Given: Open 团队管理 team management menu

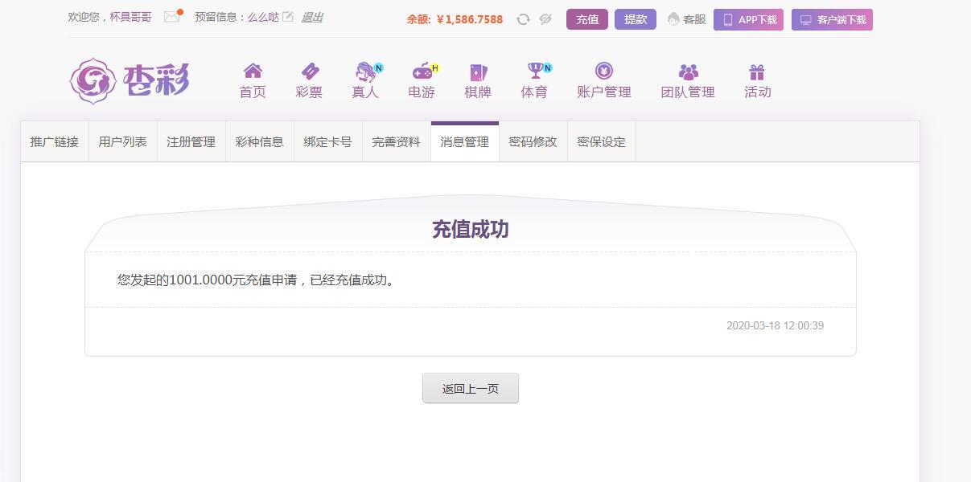Looking at the screenshot, I should tap(688, 80).
